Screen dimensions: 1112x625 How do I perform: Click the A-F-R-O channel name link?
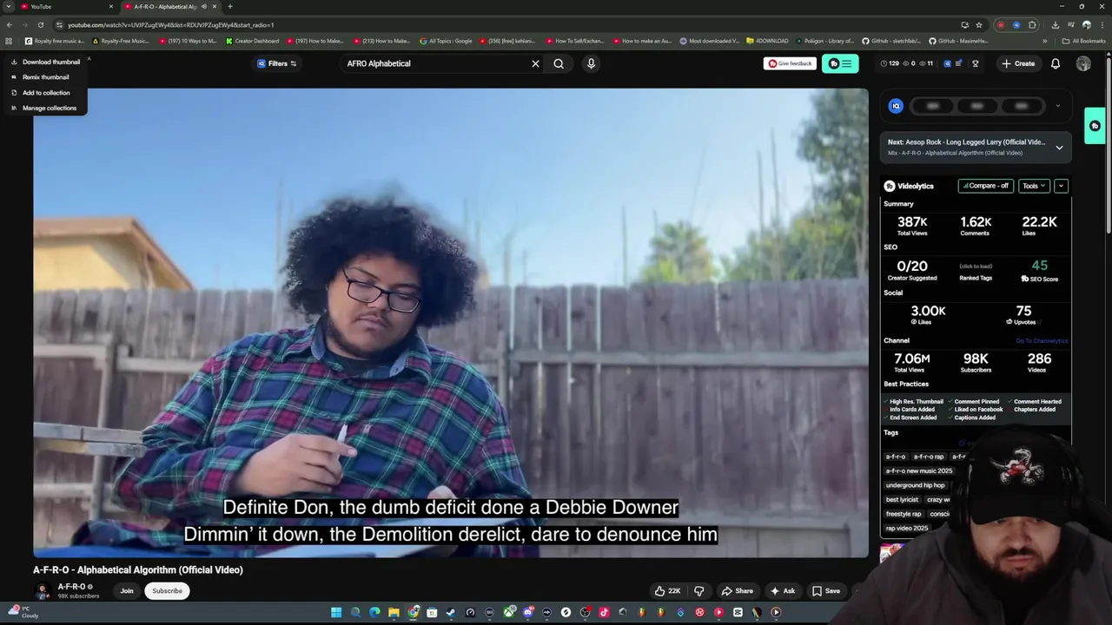pos(71,587)
